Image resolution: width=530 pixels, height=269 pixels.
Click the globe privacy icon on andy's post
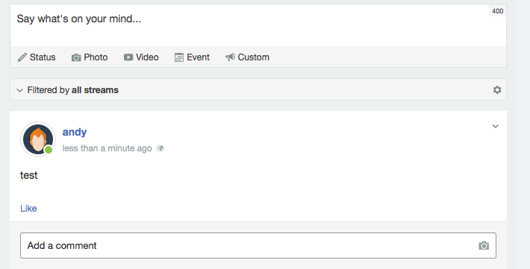160,148
